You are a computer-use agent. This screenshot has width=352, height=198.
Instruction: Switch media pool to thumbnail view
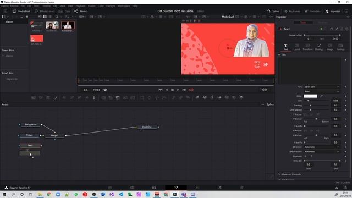point(45,16)
